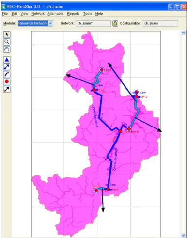
Task: Select the CP2 junction node
Action: coord(94,90)
